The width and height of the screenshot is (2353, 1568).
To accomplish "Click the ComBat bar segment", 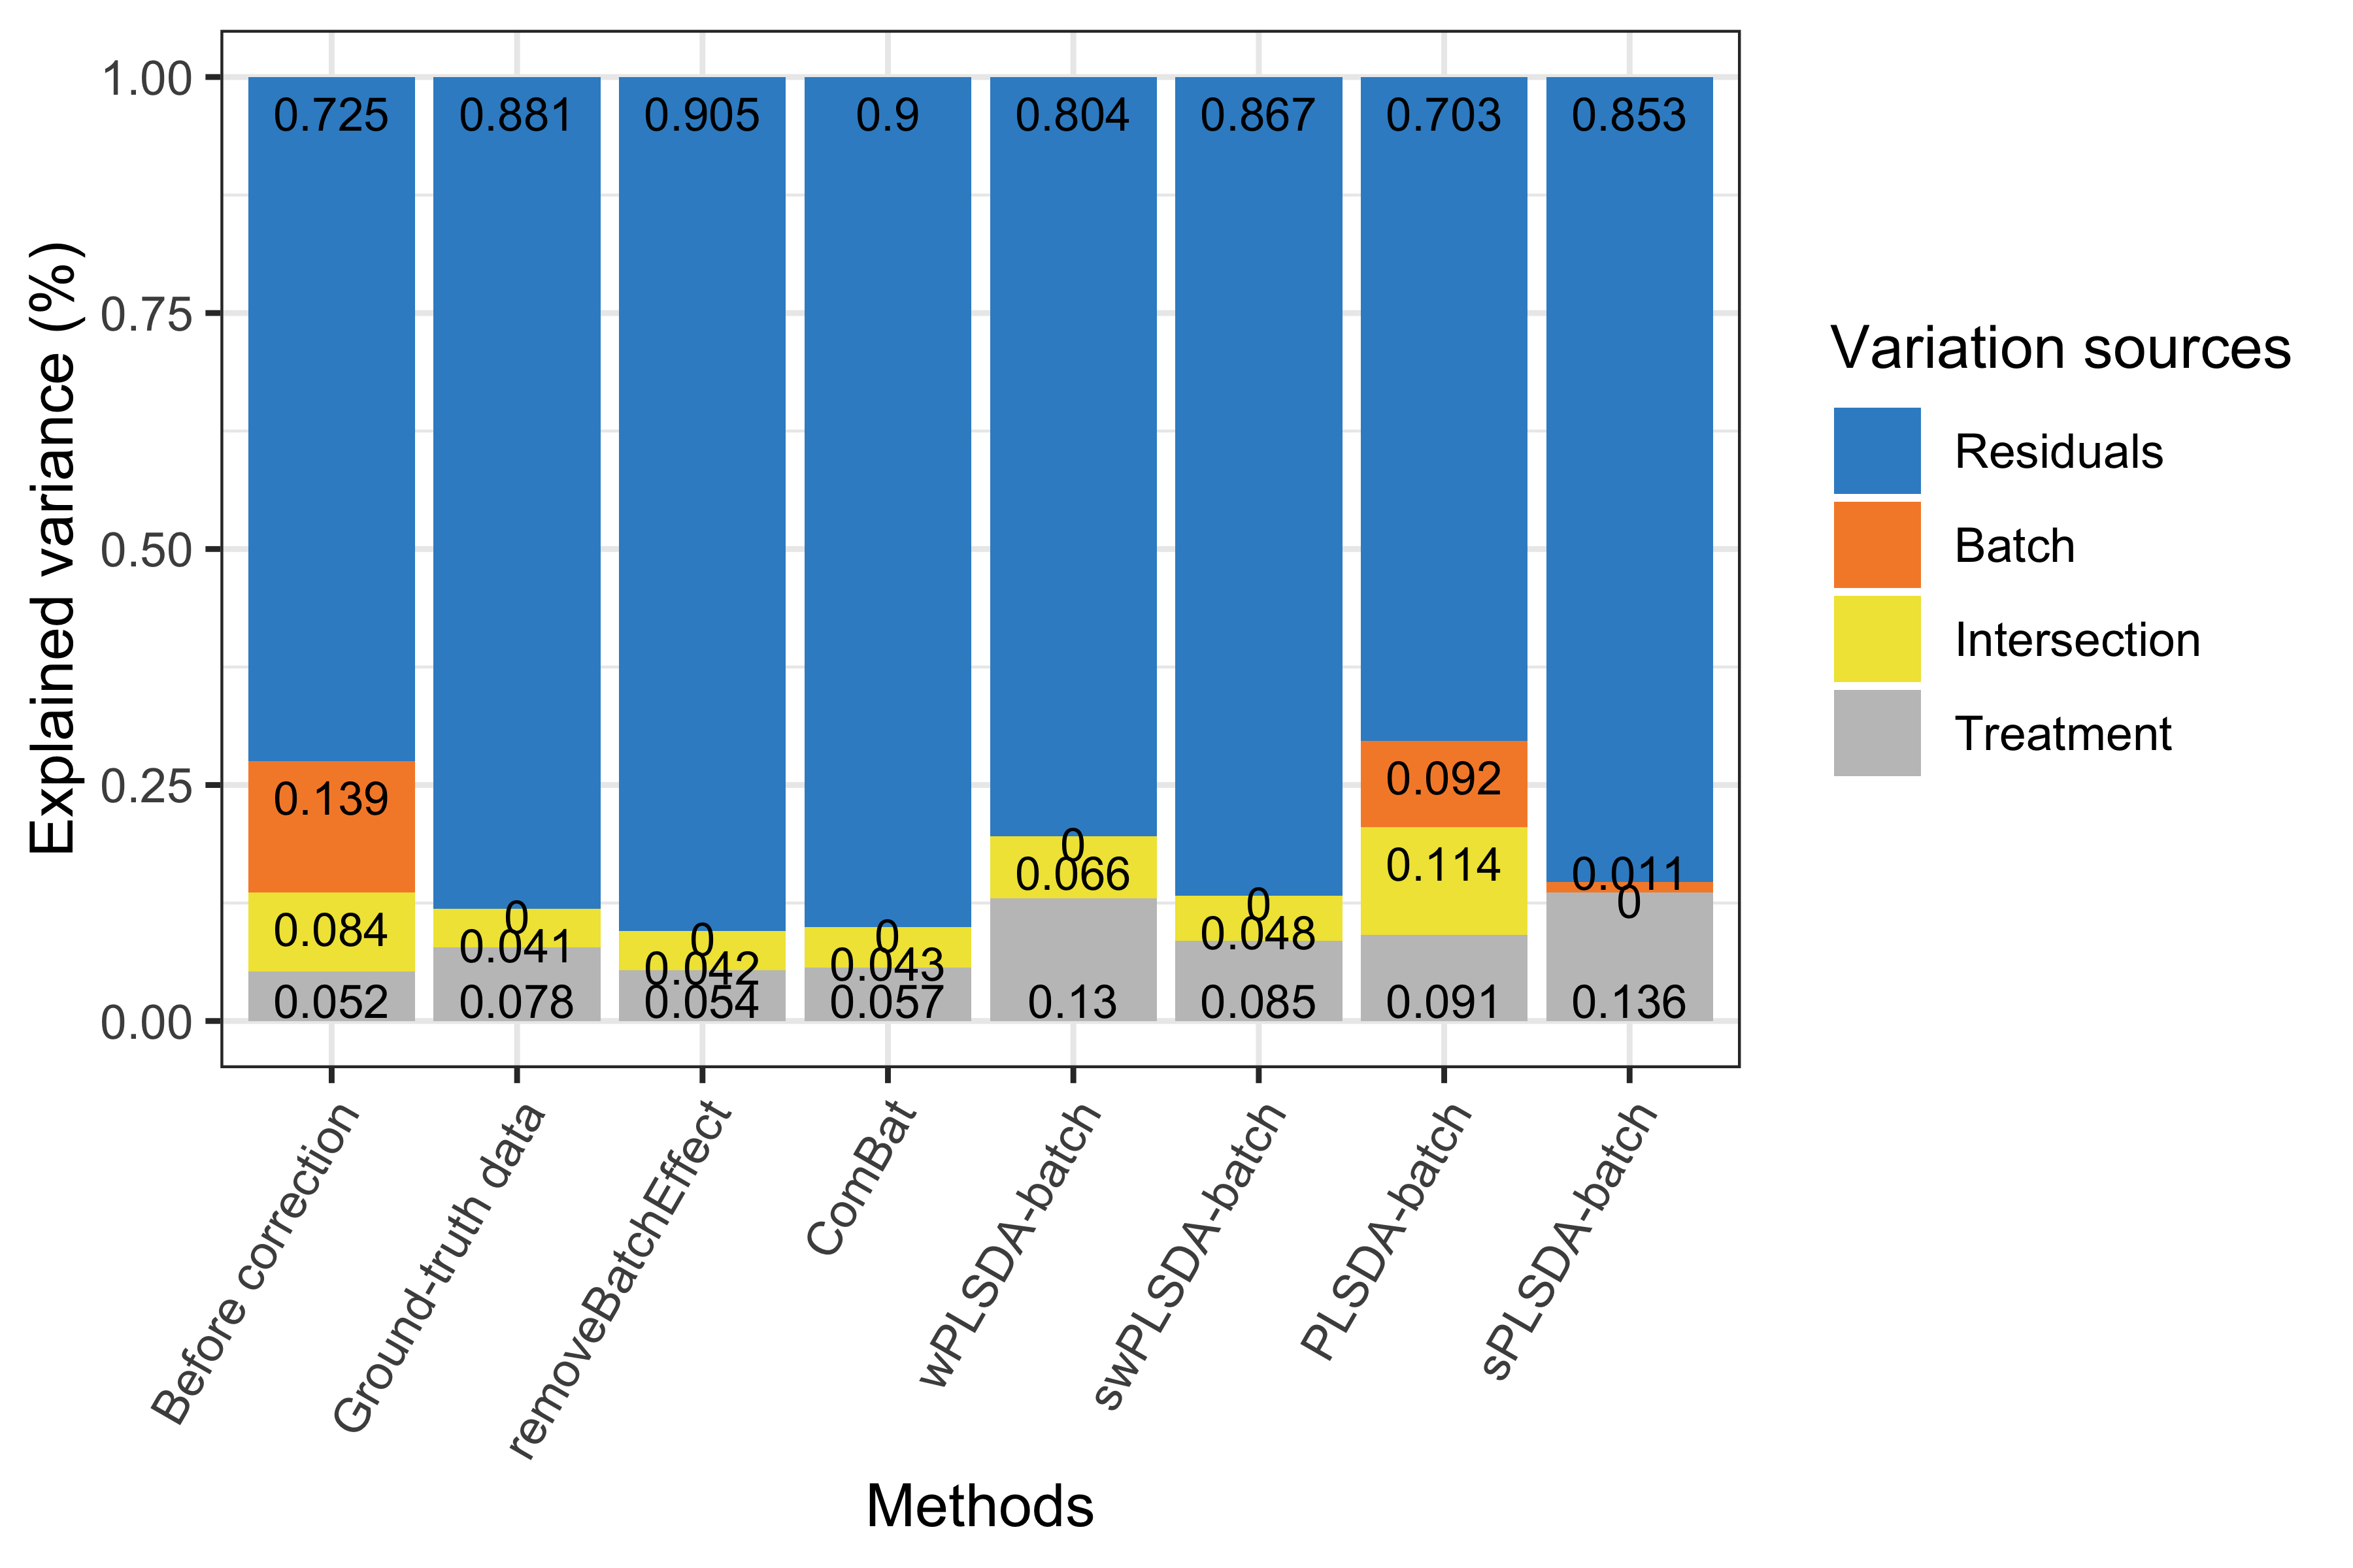I will tap(884, 613).
